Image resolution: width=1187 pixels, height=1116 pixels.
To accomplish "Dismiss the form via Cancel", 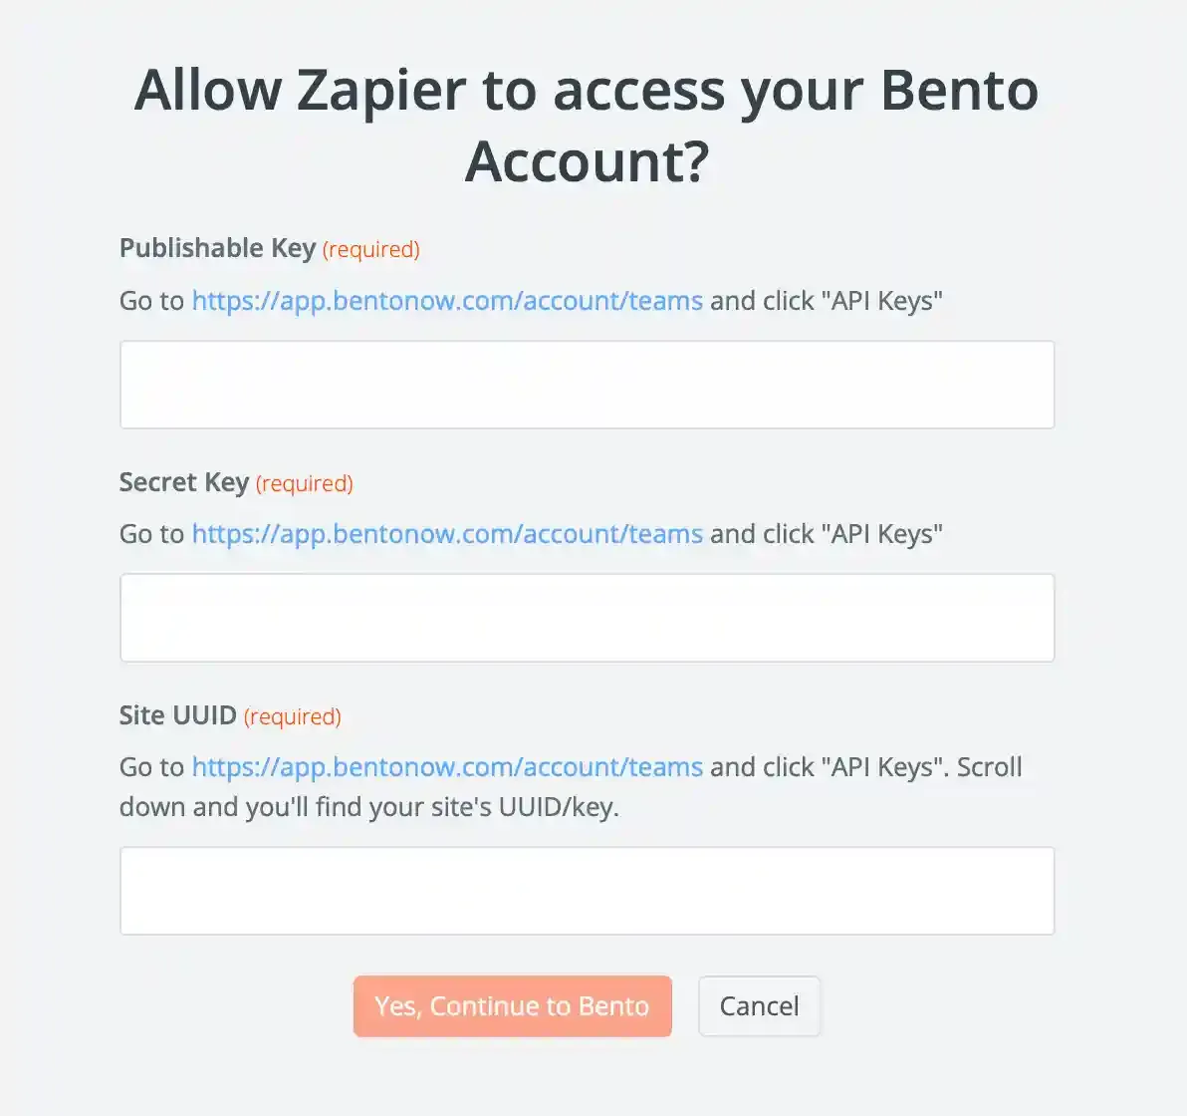I will 759,1005.
